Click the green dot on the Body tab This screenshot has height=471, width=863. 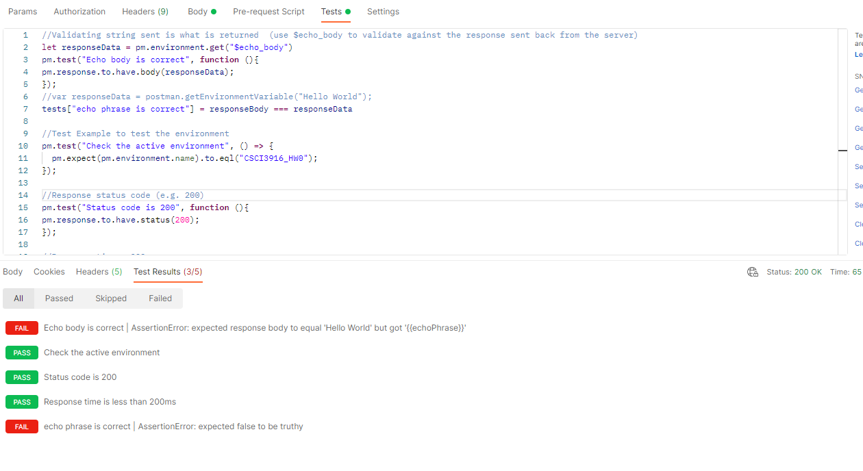pyautogui.click(x=214, y=11)
